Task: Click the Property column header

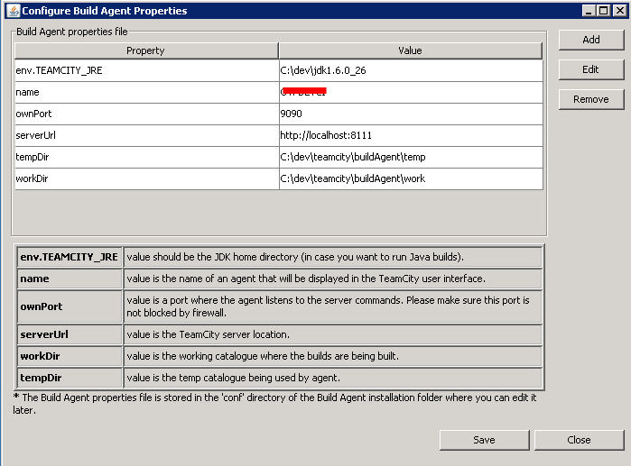Action: (x=145, y=50)
